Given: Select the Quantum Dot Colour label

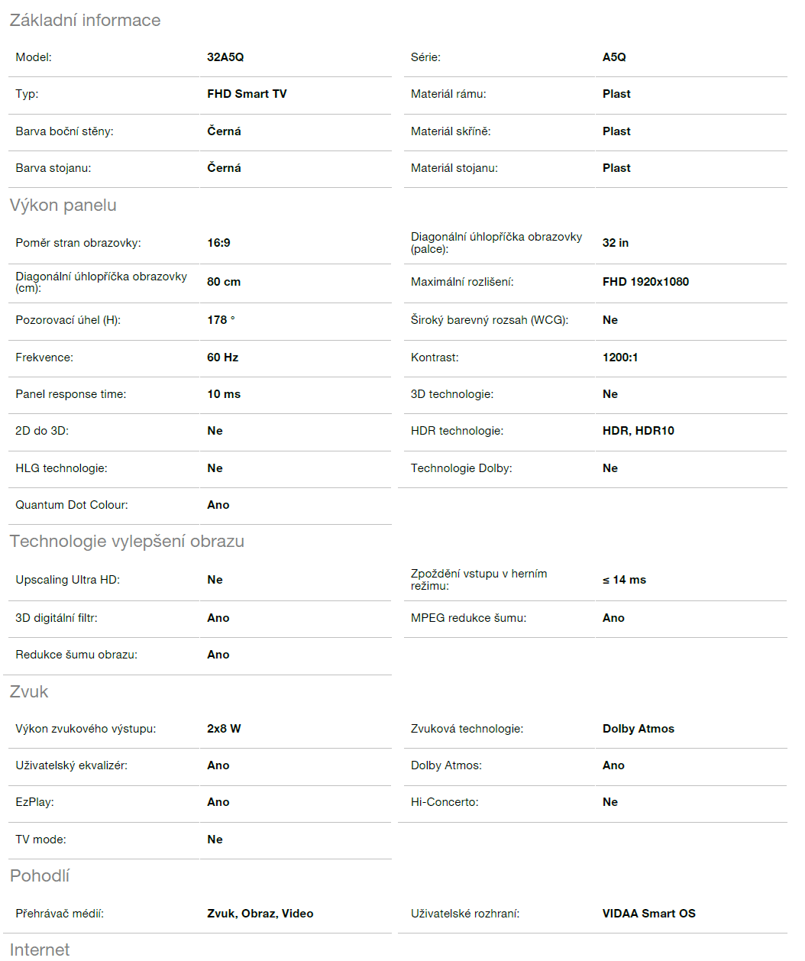Looking at the screenshot, I should tap(72, 505).
